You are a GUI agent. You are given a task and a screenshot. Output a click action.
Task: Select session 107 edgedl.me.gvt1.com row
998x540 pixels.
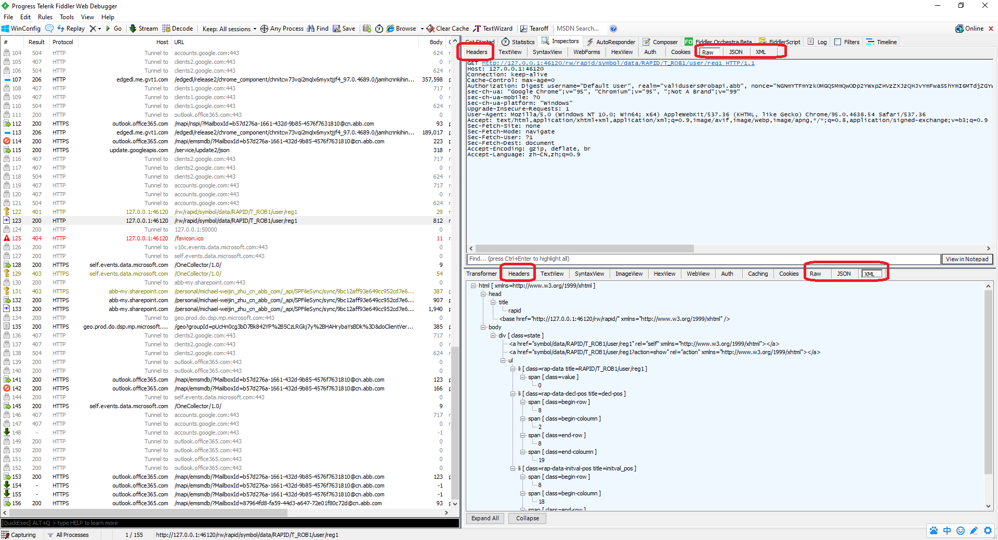(226, 79)
